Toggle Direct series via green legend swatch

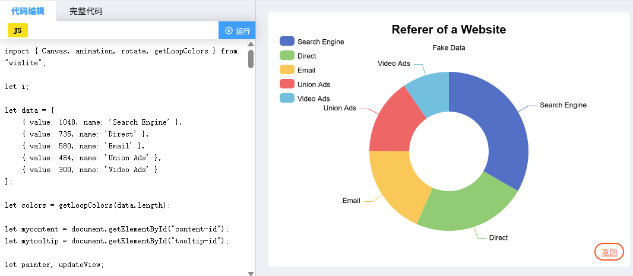(287, 56)
